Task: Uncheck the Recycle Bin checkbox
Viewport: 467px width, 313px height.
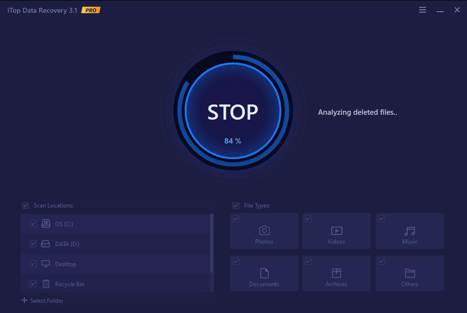Action: point(33,284)
